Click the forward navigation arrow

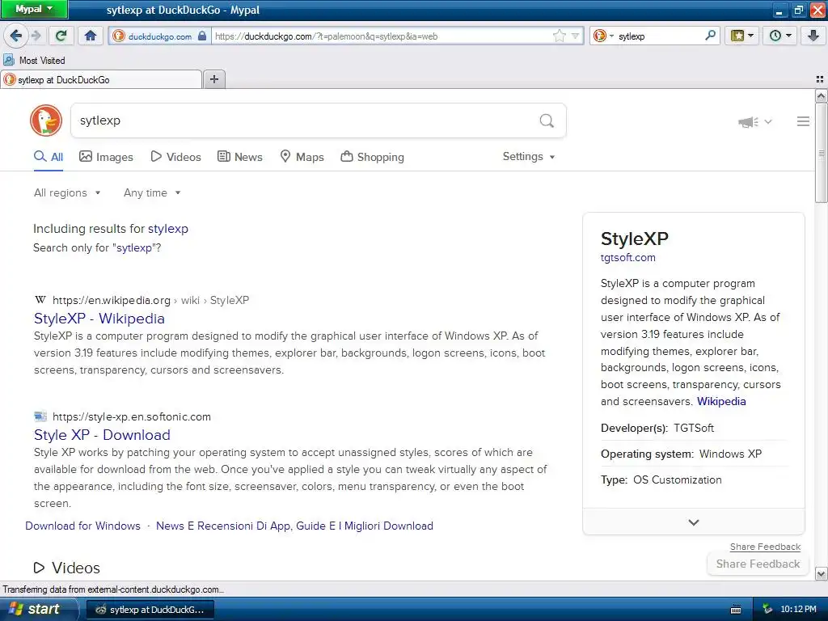[36, 36]
